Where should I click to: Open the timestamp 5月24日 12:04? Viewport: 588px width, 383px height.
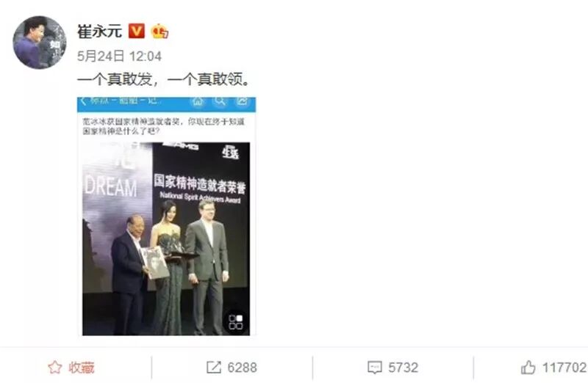pyautogui.click(x=119, y=56)
